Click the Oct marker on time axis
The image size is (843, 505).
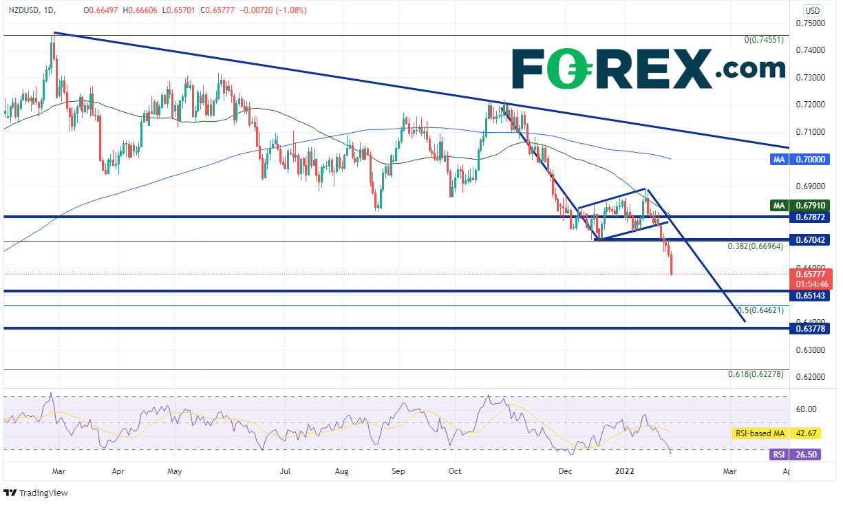pyautogui.click(x=454, y=473)
